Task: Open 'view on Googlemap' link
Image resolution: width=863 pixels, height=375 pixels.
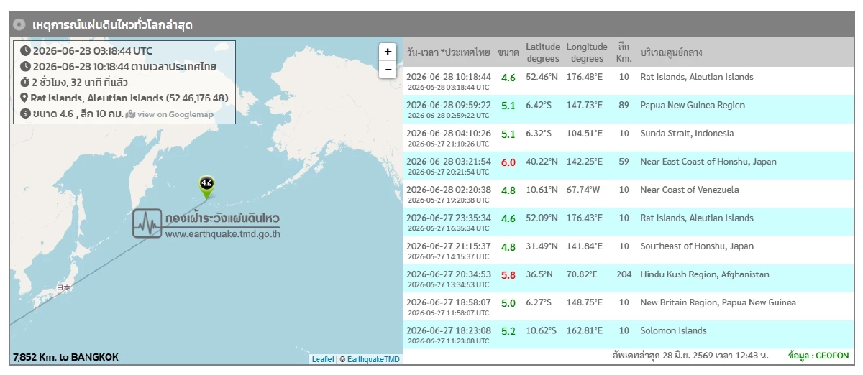Action: [x=175, y=114]
